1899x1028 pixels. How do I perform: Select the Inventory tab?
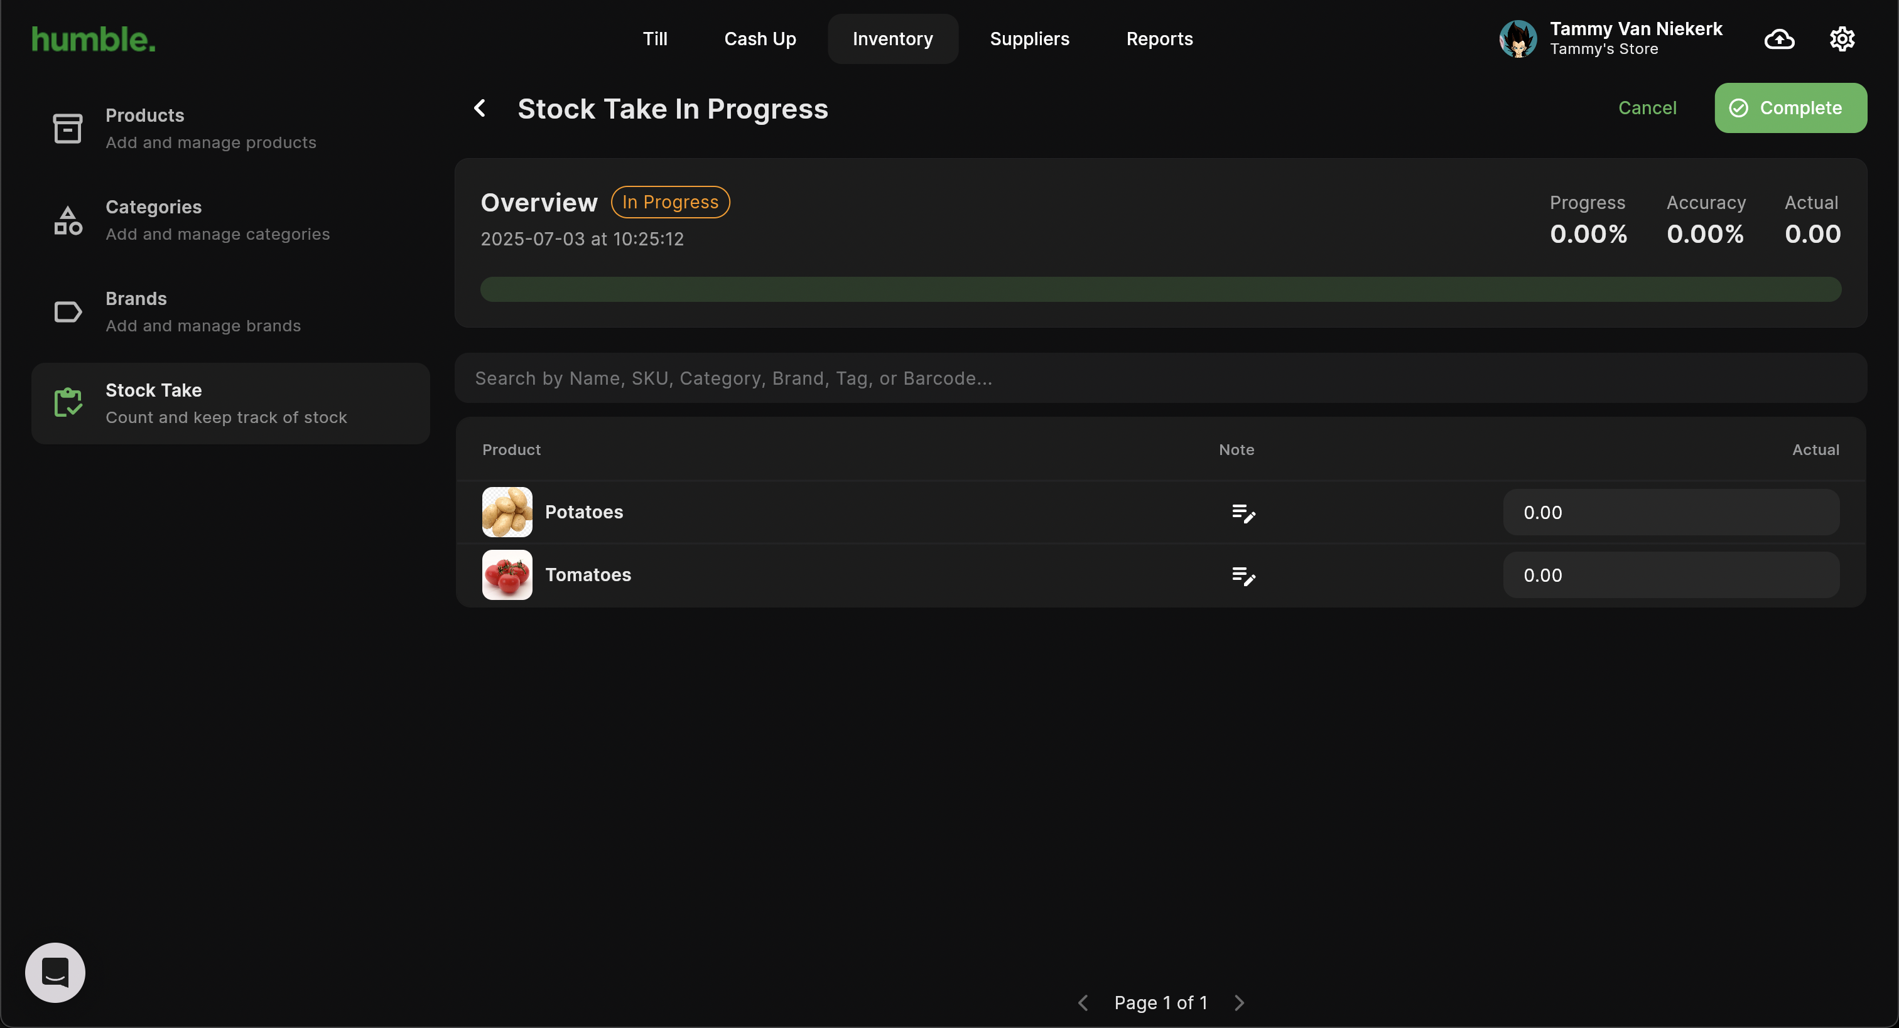(893, 39)
